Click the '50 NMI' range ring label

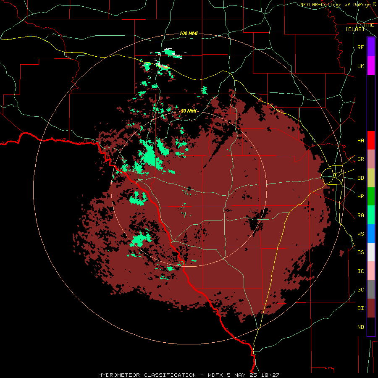tap(189, 111)
